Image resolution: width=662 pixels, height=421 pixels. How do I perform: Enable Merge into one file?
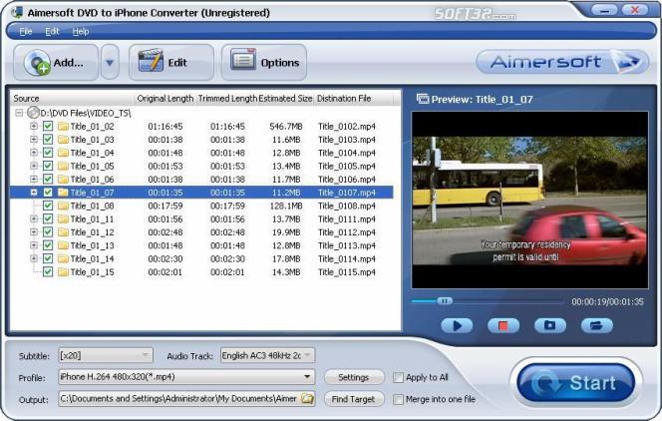[398, 399]
